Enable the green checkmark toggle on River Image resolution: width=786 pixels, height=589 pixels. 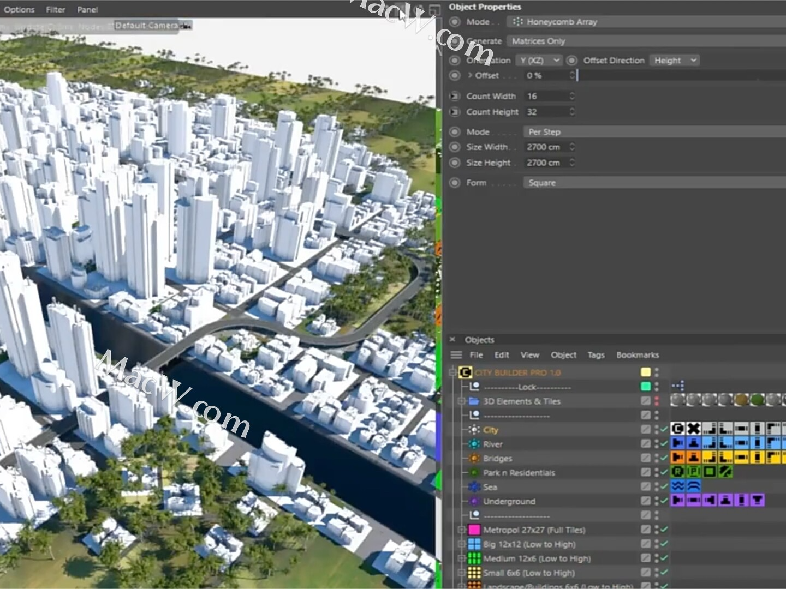(x=664, y=444)
